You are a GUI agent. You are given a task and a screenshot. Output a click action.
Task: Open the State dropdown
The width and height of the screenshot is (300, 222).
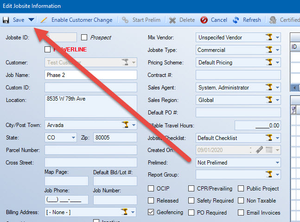point(73,138)
